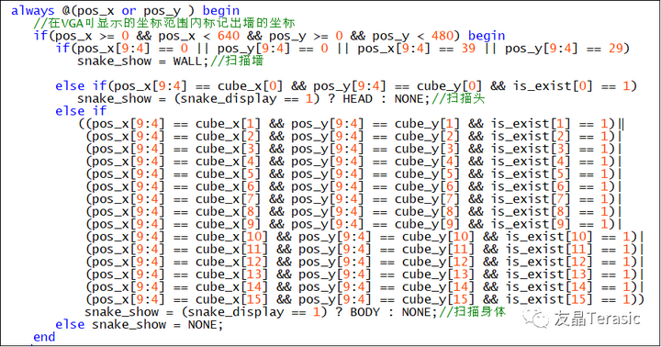Click cube_x[1] in the body conditions
The width and height of the screenshot is (661, 347).
tap(228, 124)
